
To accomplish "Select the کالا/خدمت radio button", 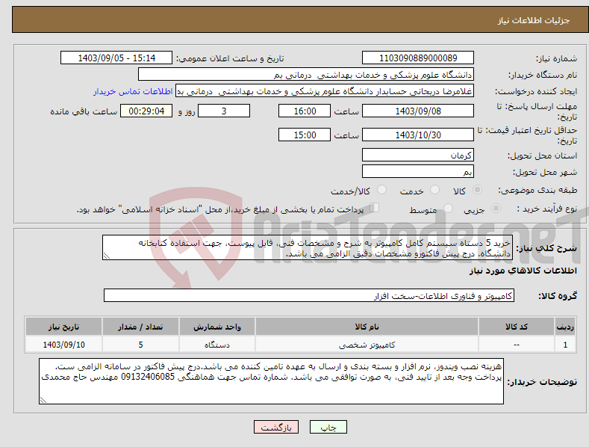I will (381, 190).
